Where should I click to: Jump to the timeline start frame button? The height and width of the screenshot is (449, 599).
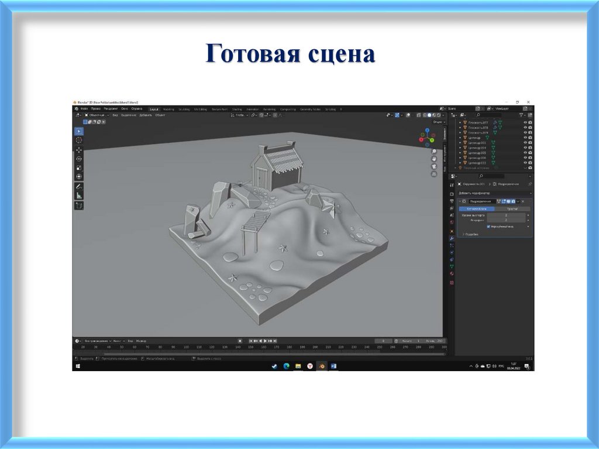250,341
